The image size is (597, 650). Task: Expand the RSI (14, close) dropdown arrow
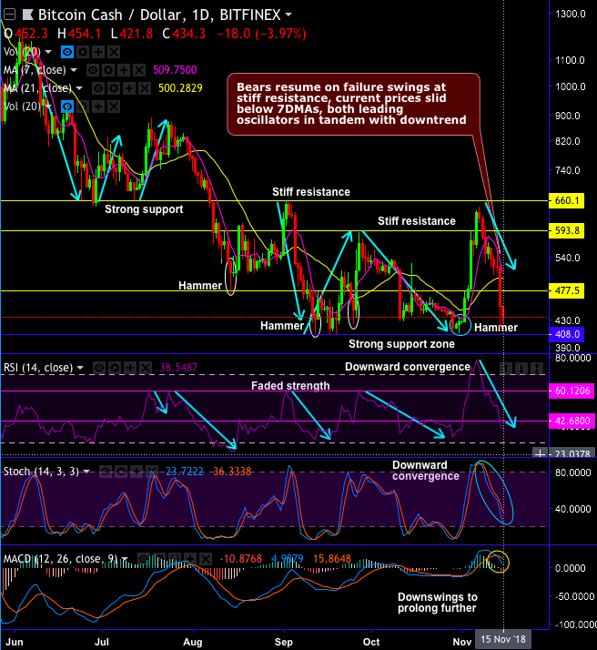(80, 368)
